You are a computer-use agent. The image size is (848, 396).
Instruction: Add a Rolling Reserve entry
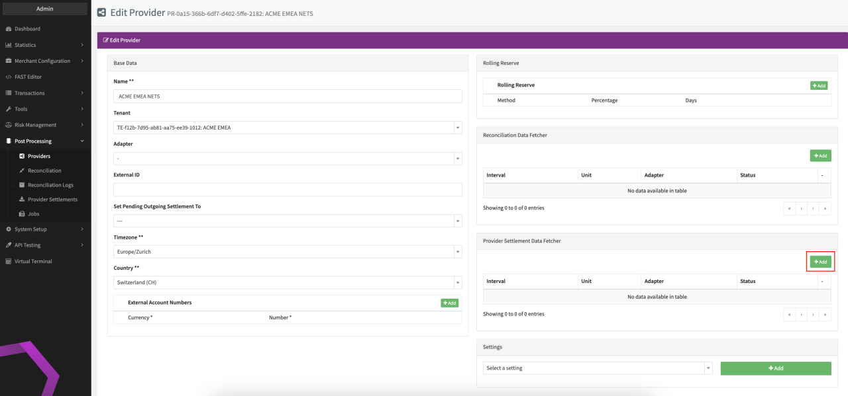click(819, 86)
